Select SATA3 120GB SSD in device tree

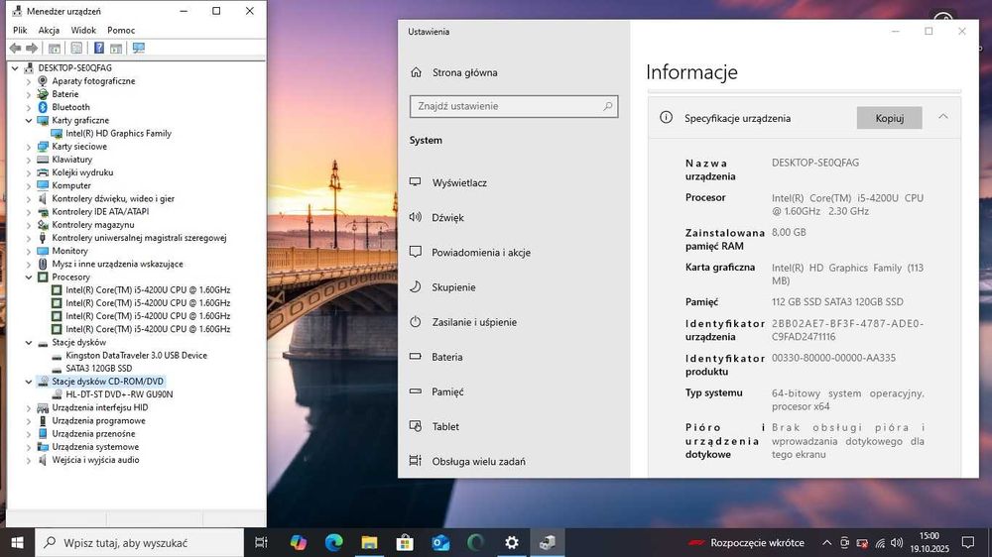point(98,369)
